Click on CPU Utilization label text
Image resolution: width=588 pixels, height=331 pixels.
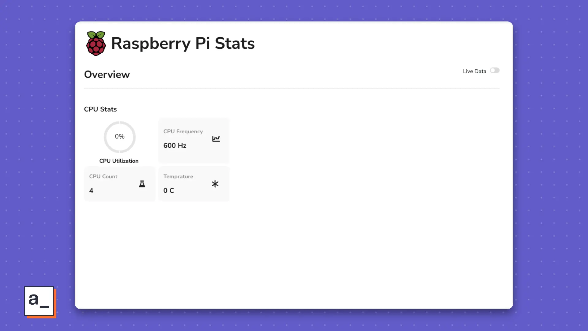tap(119, 161)
